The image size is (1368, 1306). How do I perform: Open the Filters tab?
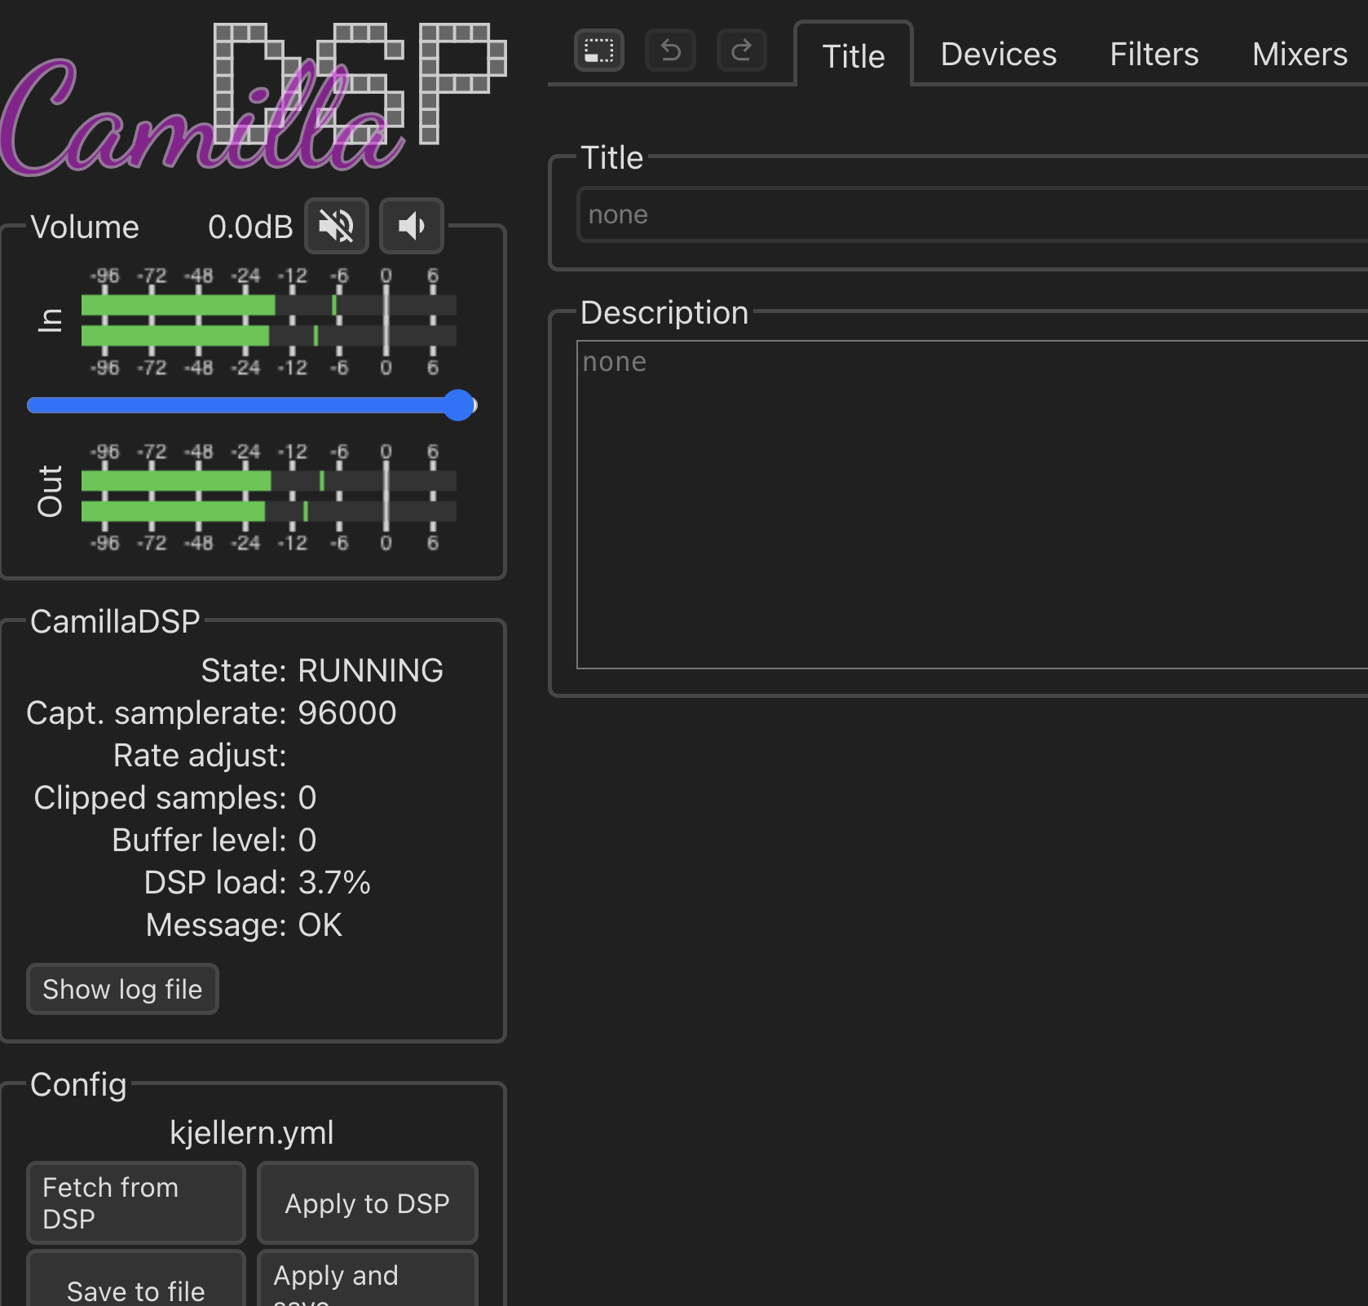pos(1154,54)
